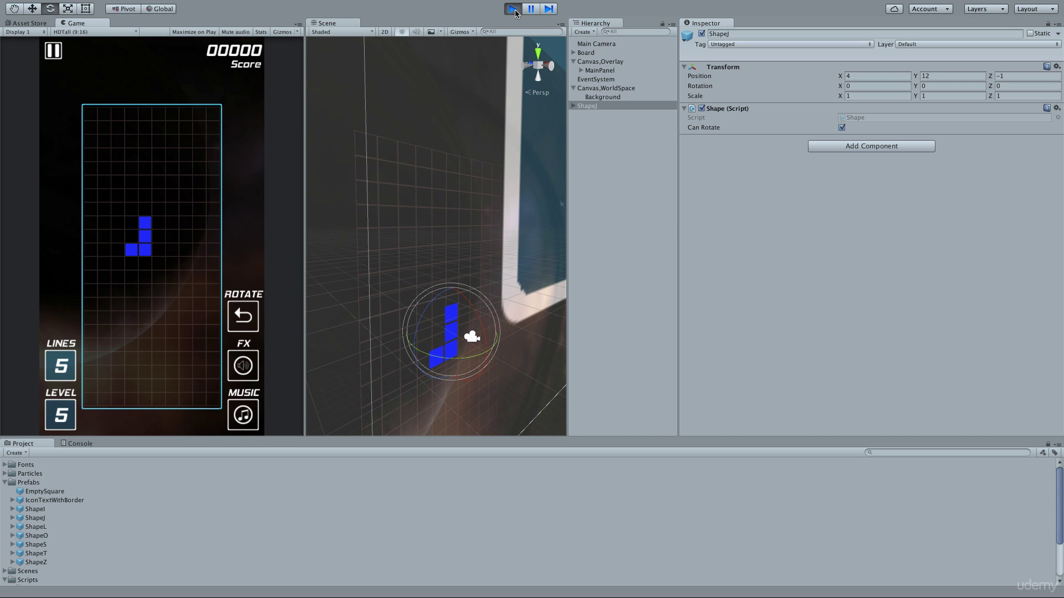Toggle the Music note icon in game
1064x598 pixels.
coord(243,415)
